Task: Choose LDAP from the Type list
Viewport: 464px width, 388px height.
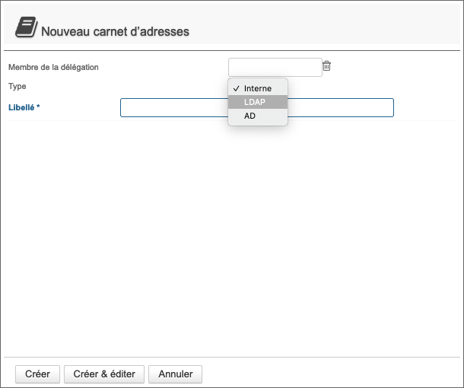Action: [255, 102]
